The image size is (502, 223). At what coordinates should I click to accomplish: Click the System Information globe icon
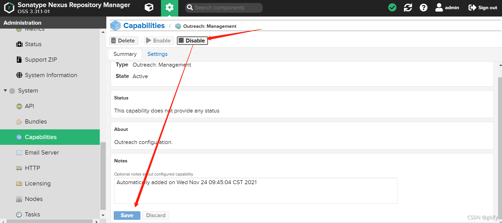coord(19,75)
